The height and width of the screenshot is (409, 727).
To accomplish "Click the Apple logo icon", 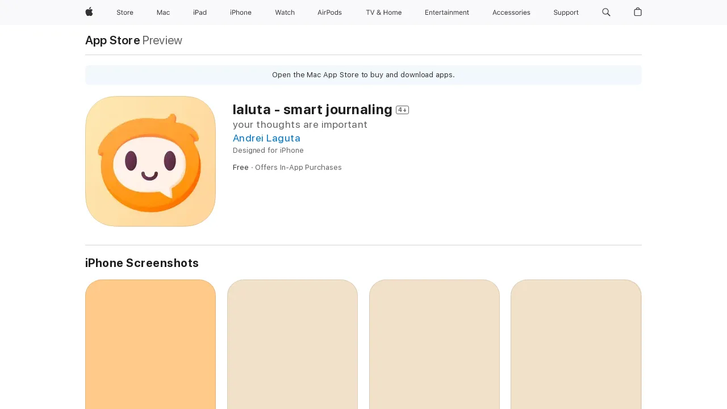I will pos(89,12).
